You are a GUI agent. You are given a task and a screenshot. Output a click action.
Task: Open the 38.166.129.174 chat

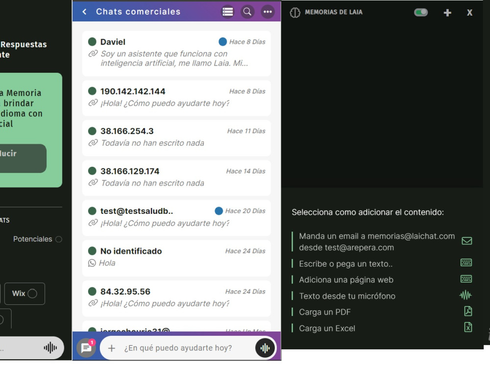(176, 178)
